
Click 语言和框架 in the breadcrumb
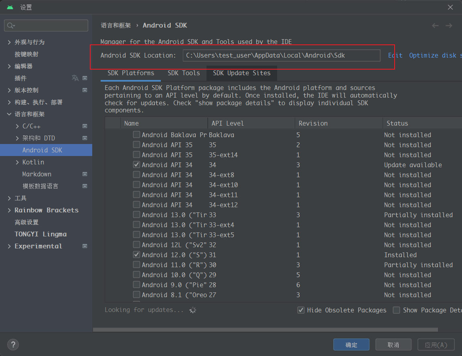[x=116, y=25]
